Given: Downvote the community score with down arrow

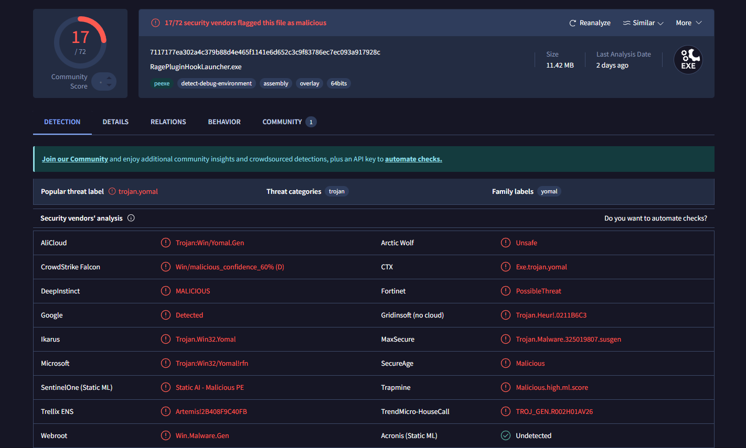Looking at the screenshot, I should pyautogui.click(x=109, y=85).
